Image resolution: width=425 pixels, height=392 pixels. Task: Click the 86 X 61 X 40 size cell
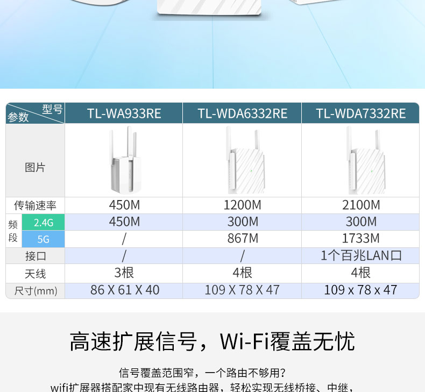[125, 290]
